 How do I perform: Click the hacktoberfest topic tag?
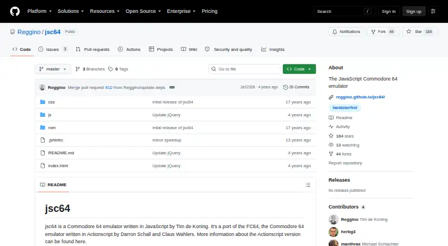pyautogui.click(x=344, y=107)
